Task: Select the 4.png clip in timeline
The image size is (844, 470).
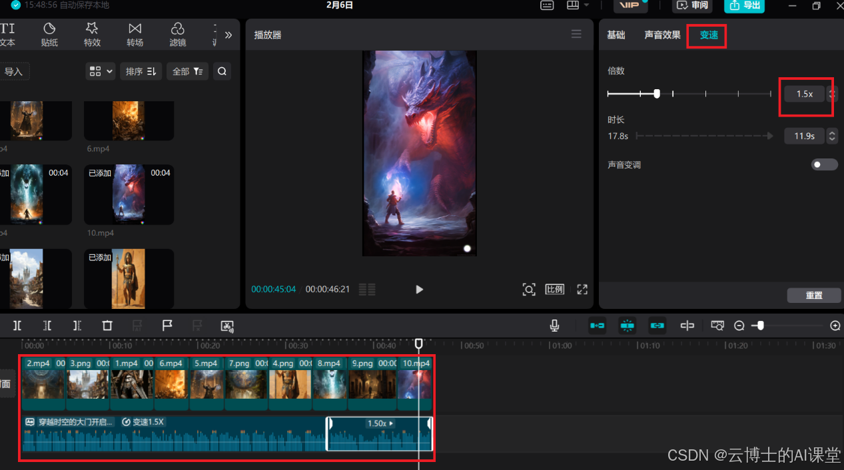Action: point(290,384)
